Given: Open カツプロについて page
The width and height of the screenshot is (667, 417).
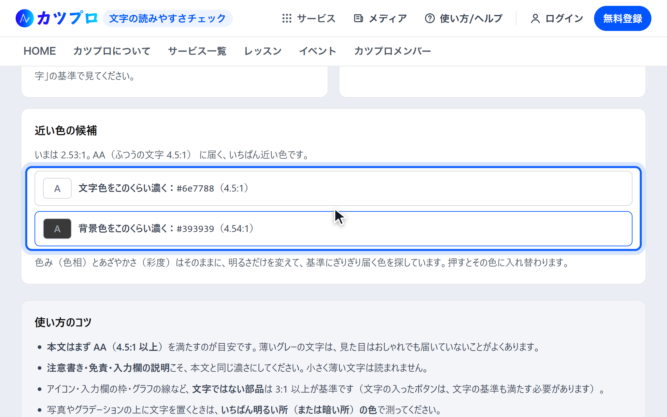Looking at the screenshot, I should pyautogui.click(x=112, y=51).
